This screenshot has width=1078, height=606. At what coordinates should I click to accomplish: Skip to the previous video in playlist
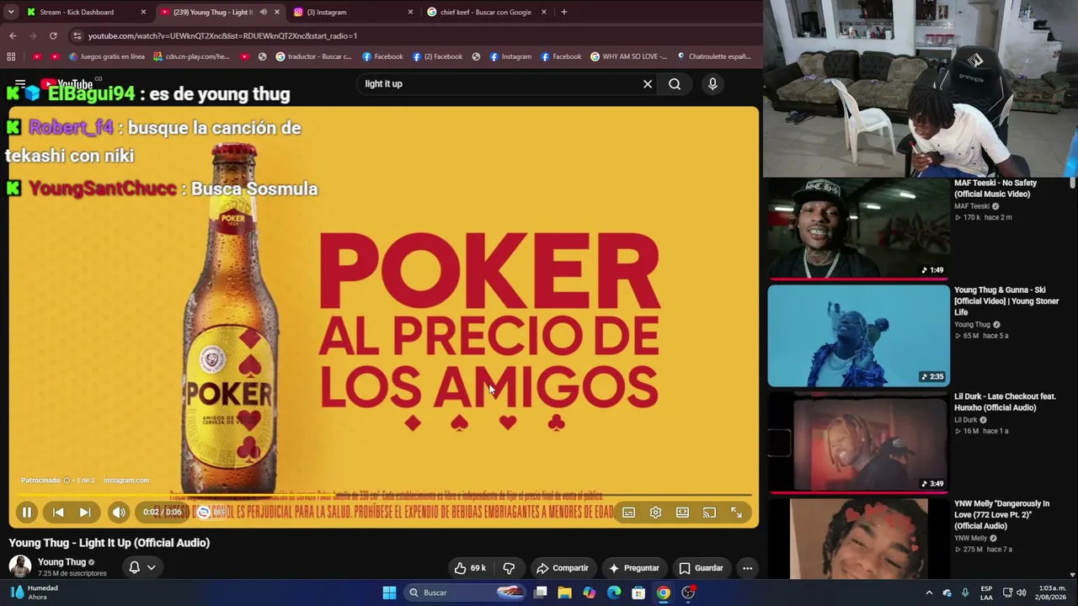[58, 512]
